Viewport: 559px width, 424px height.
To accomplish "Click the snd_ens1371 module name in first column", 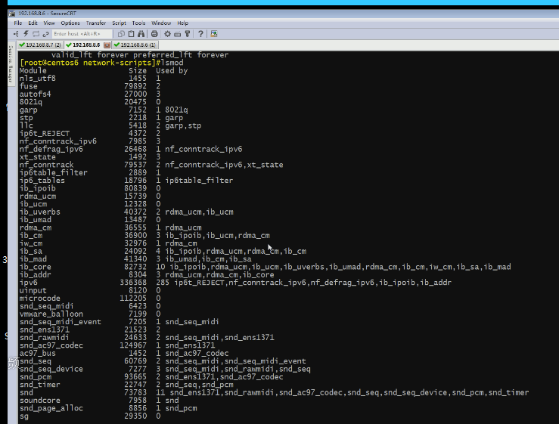I will click(x=44, y=330).
